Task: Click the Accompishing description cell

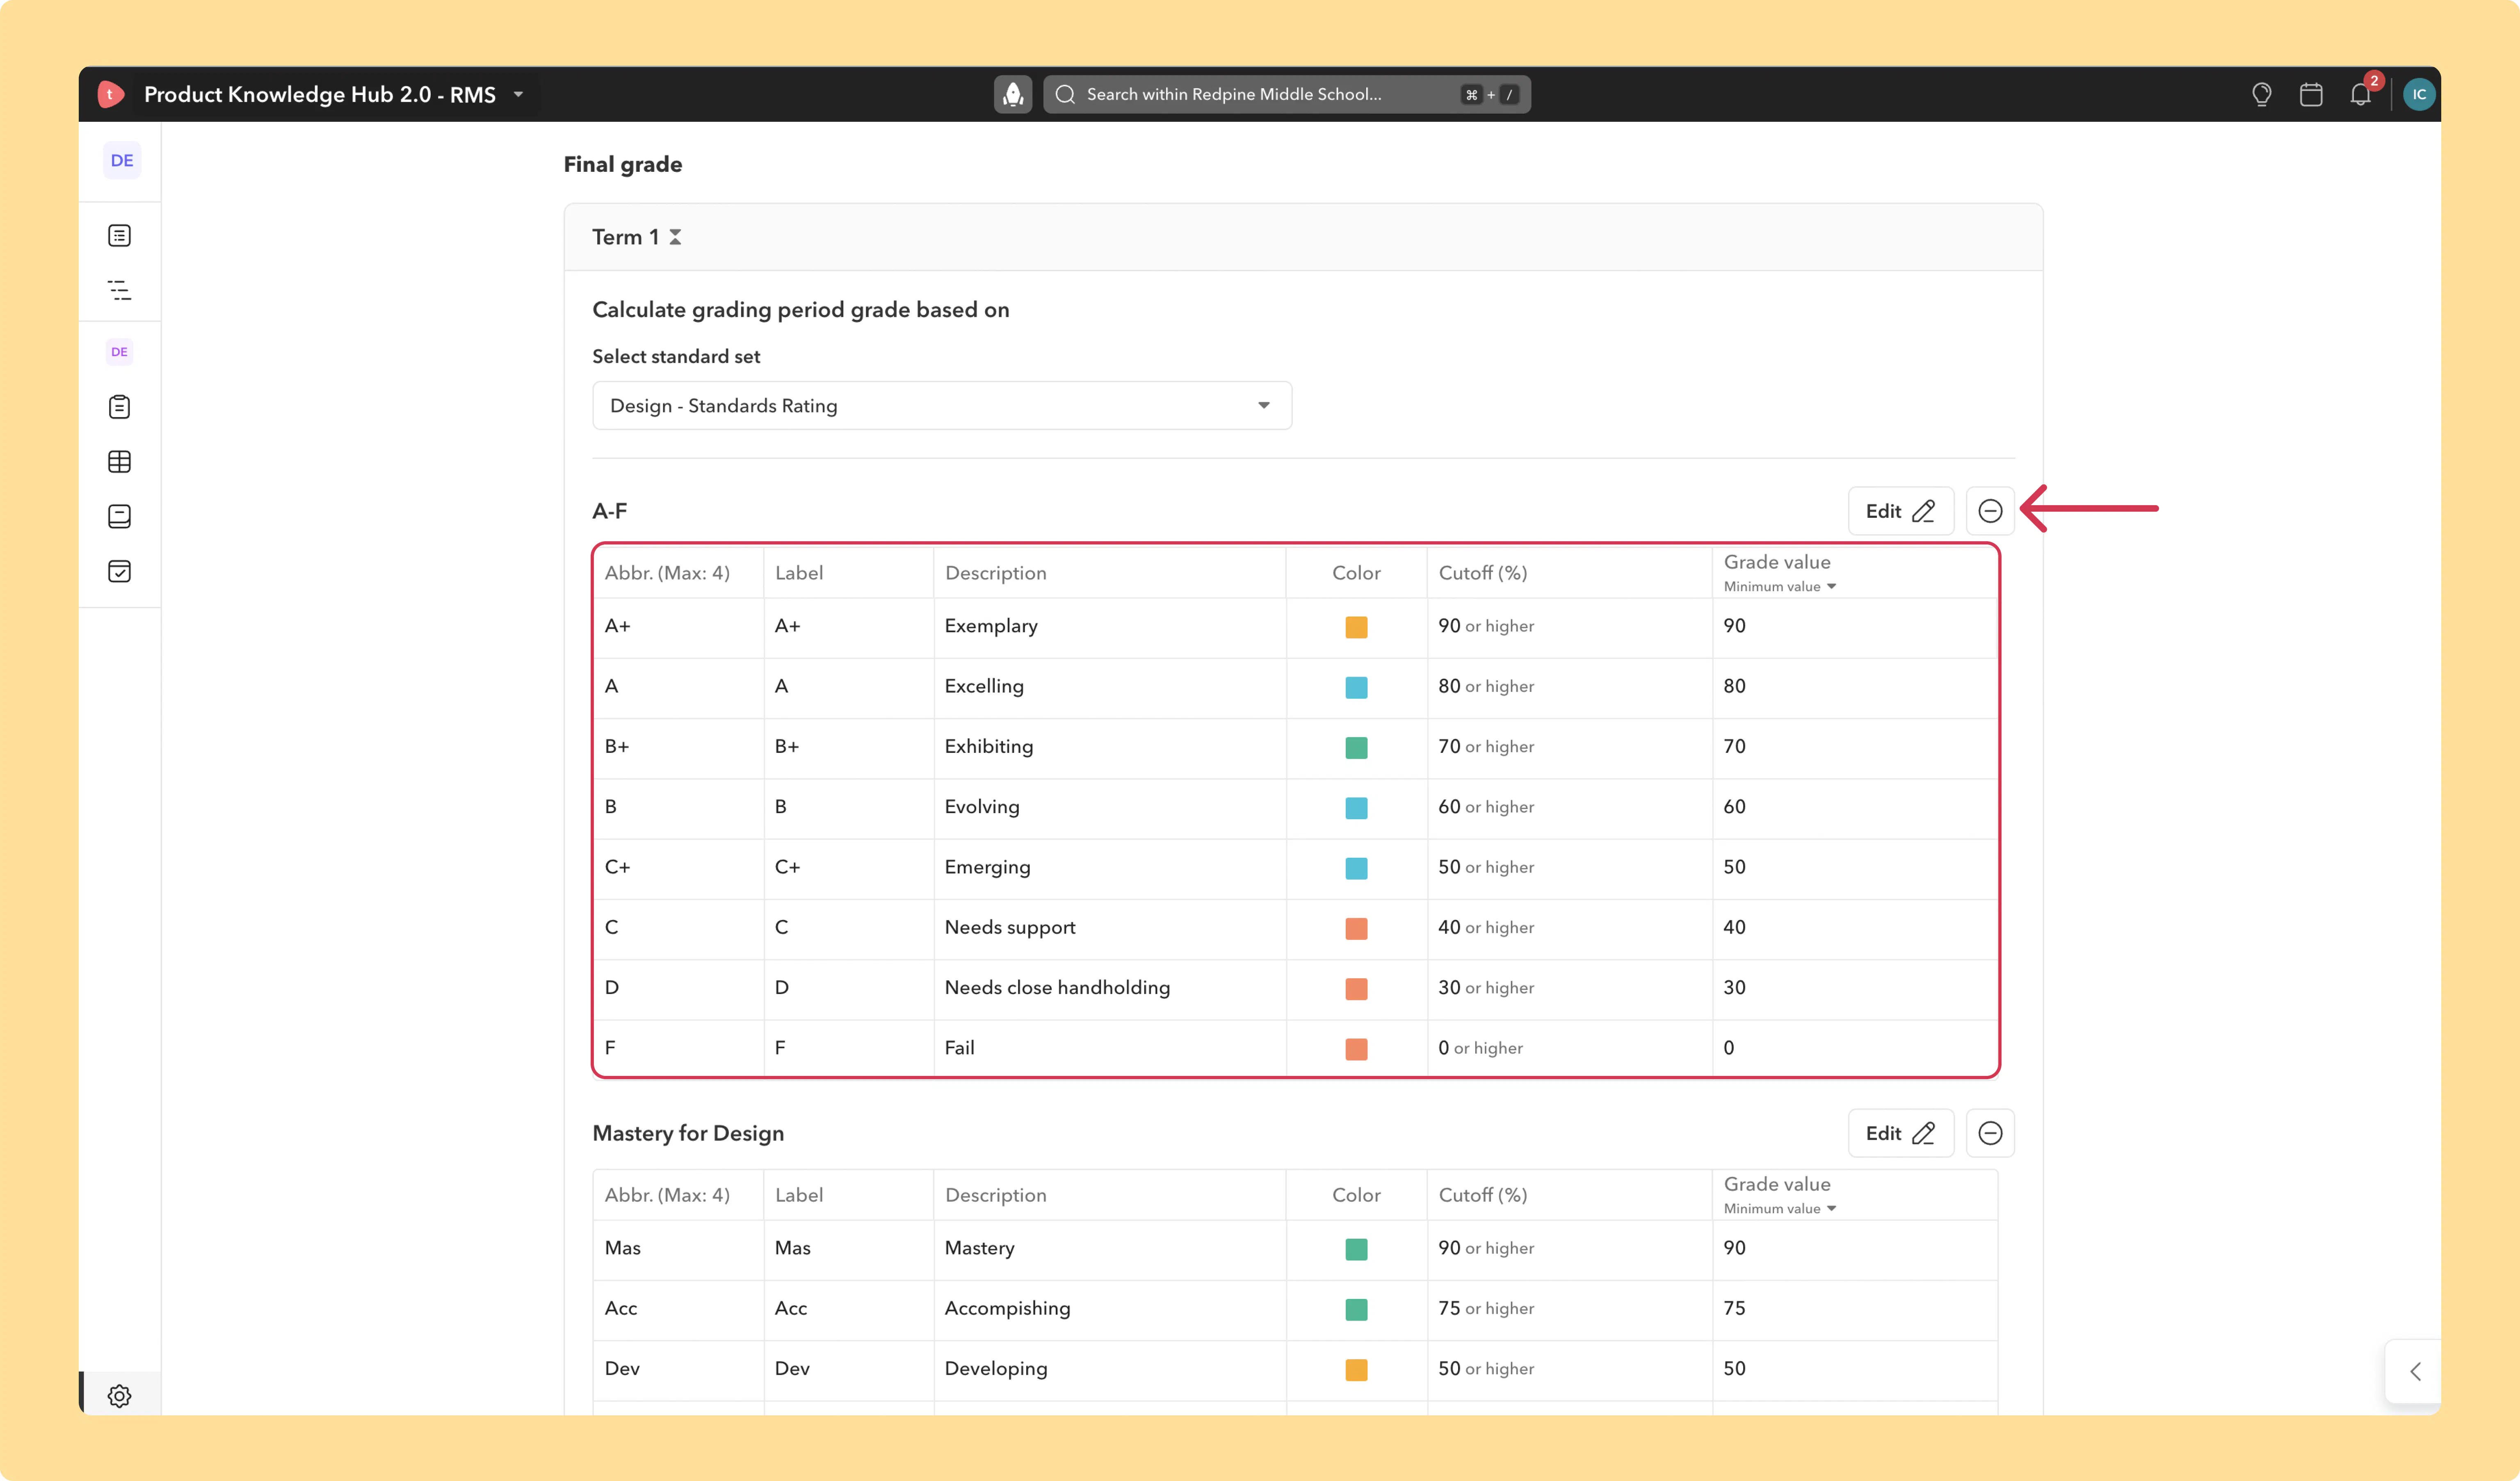Action: 1110,1309
